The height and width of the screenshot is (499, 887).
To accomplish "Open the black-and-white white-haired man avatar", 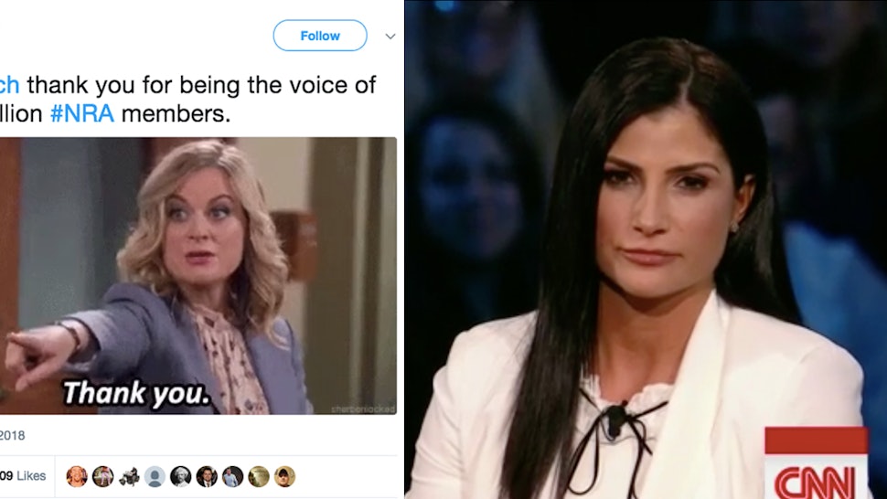I will point(180,476).
